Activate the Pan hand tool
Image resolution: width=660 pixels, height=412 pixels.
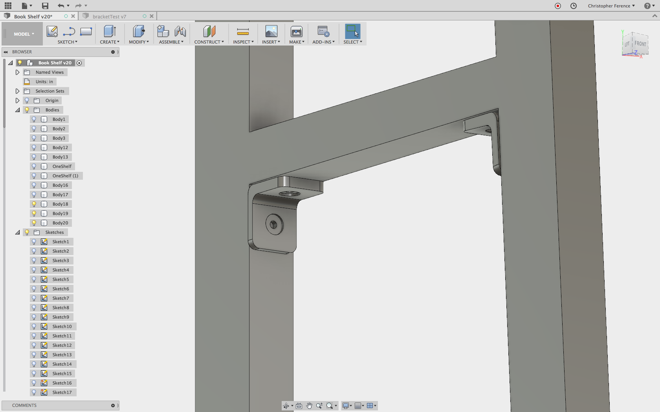pyautogui.click(x=309, y=406)
